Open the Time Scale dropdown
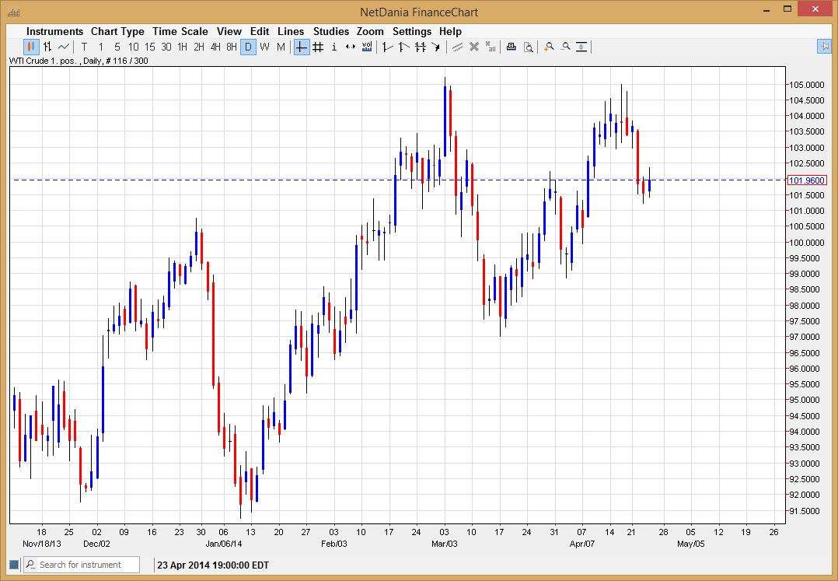838x581 pixels. [x=180, y=31]
